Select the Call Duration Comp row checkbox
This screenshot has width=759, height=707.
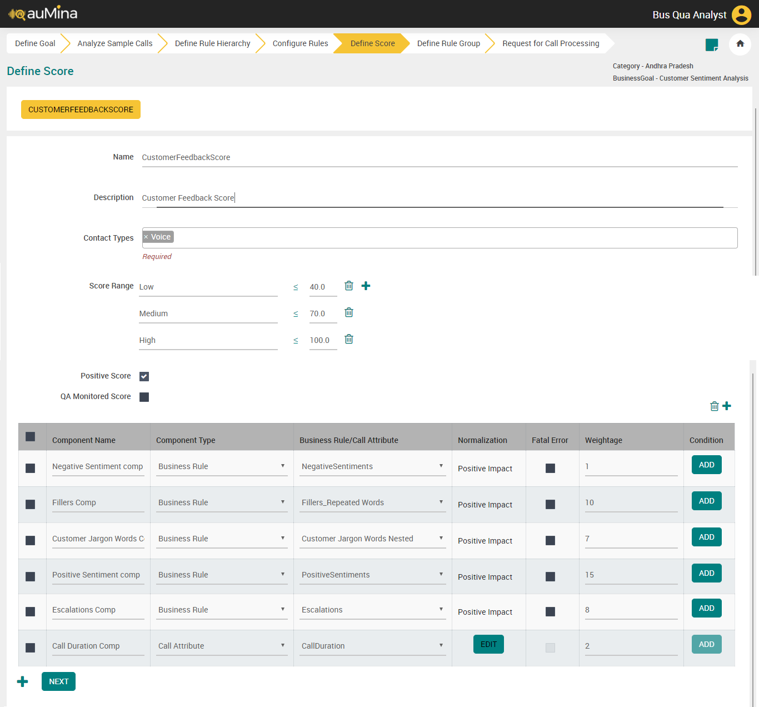31,648
